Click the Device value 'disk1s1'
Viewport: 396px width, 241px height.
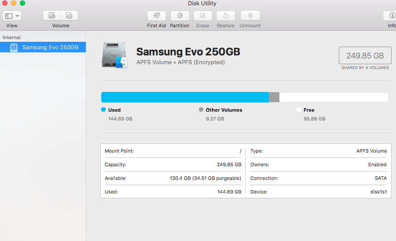click(x=378, y=192)
